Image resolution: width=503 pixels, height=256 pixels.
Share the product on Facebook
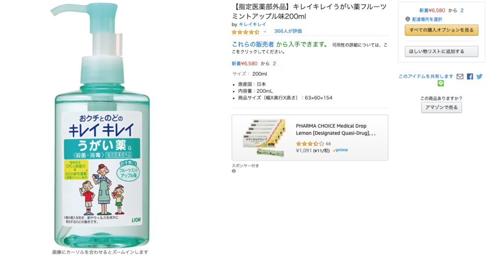pyautogui.click(x=470, y=76)
